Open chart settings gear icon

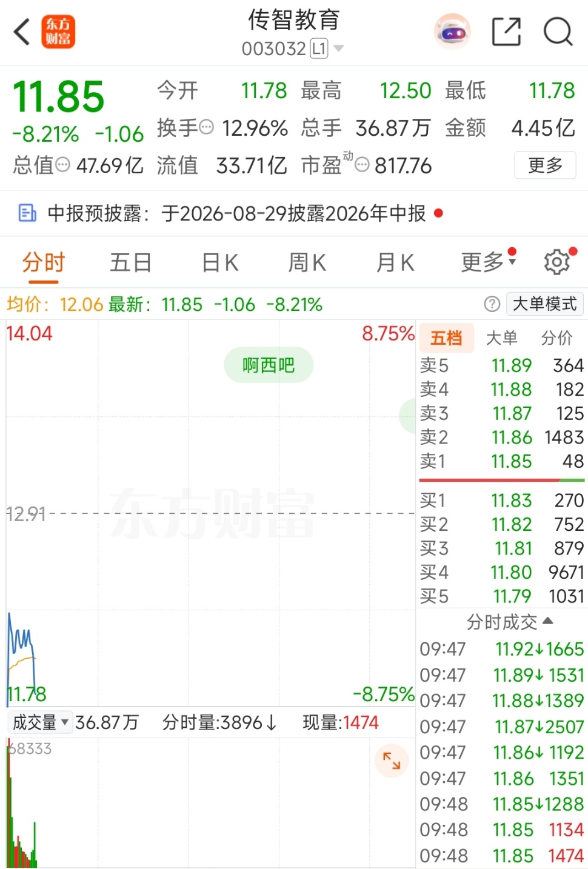coord(557,262)
